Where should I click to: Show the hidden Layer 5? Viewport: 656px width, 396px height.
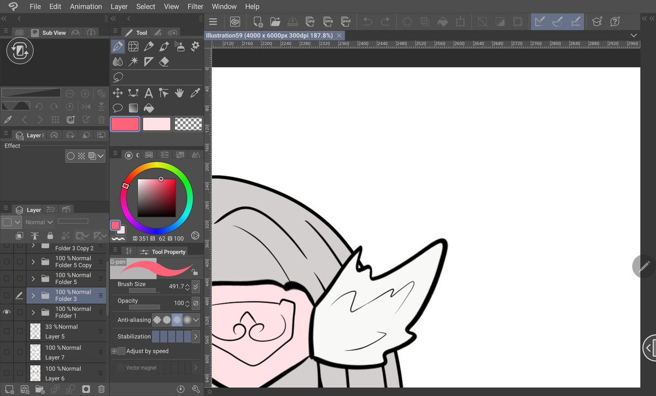pos(7,331)
